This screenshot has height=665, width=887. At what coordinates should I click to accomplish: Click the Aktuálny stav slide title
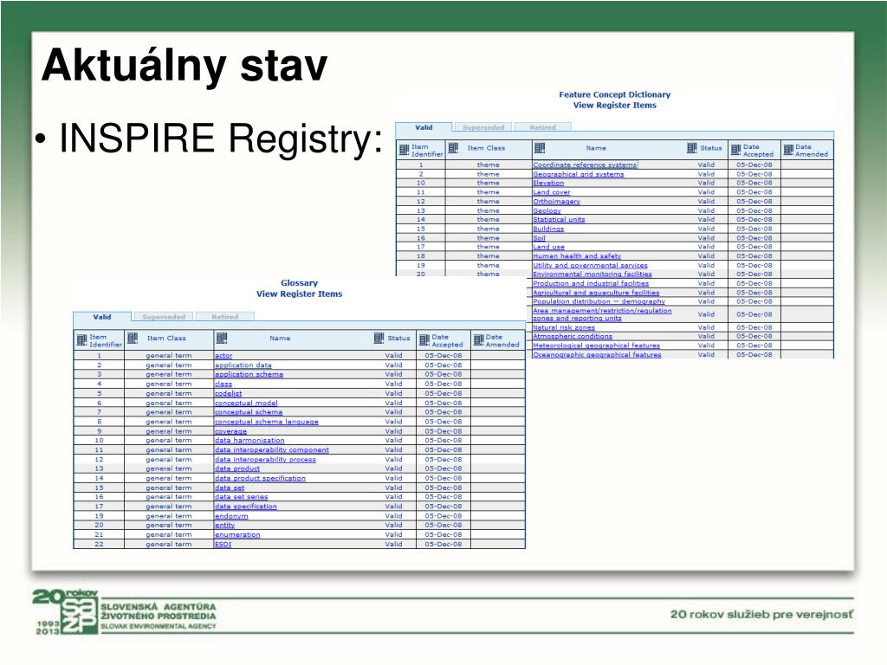tap(185, 66)
